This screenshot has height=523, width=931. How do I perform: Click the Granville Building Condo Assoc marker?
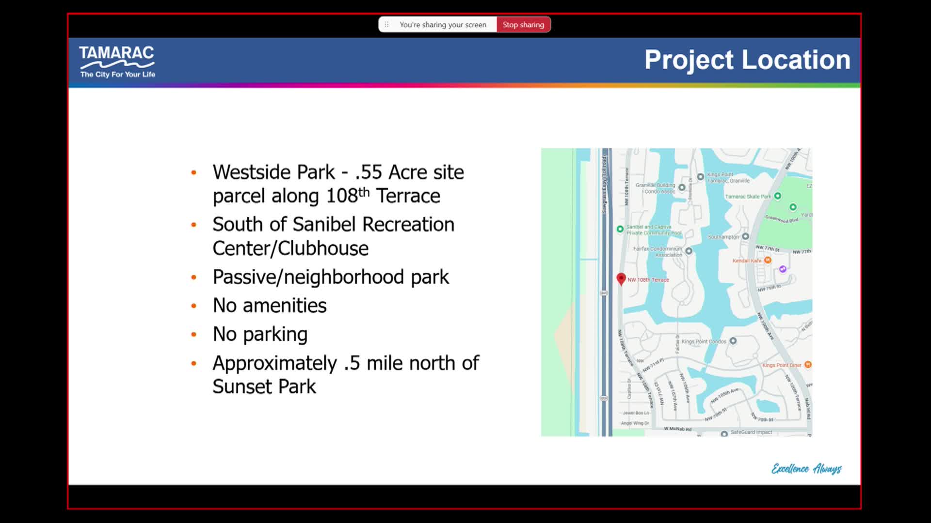[682, 187]
